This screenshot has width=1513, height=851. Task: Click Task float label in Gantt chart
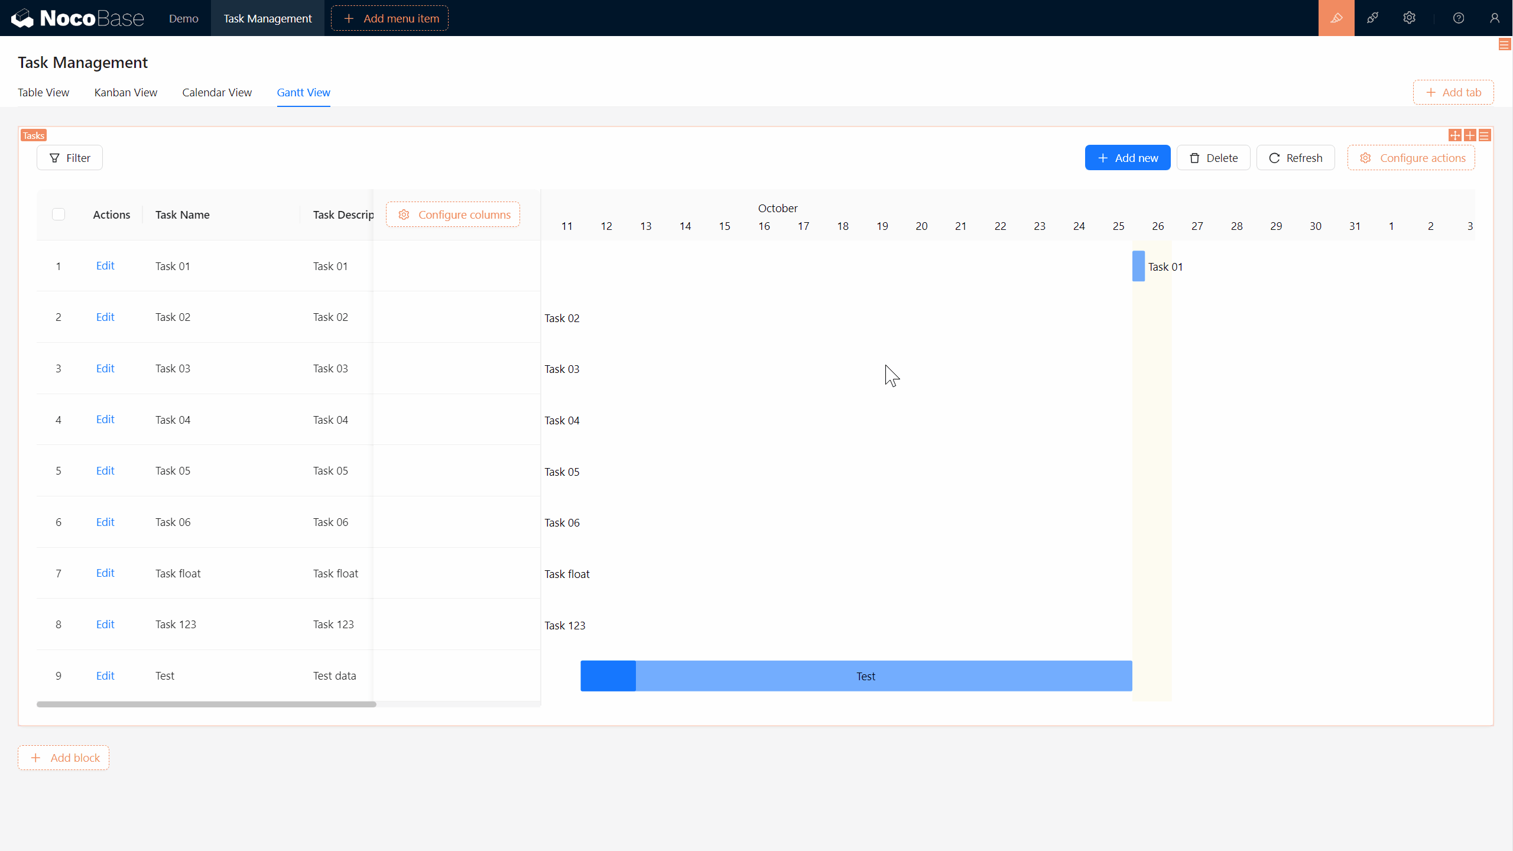pos(567,574)
